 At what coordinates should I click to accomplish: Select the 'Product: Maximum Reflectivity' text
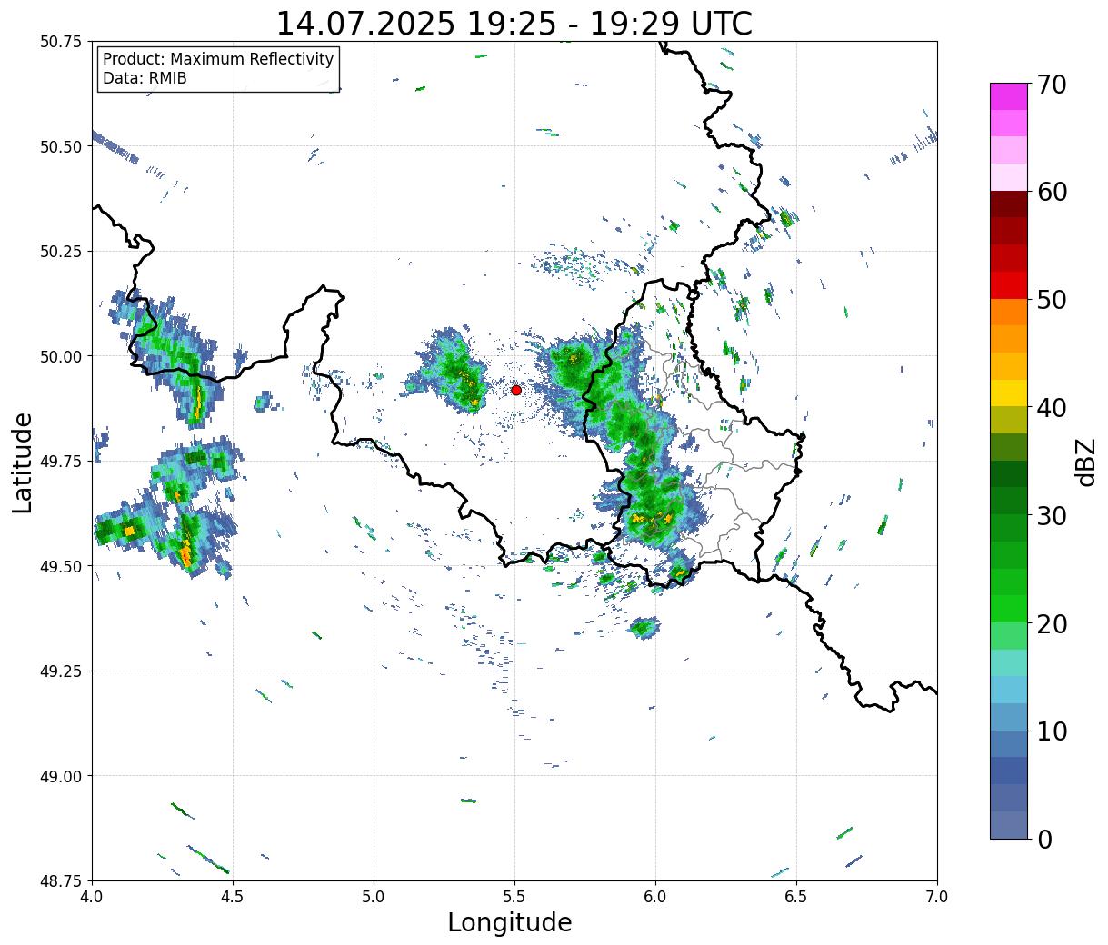[x=218, y=59]
